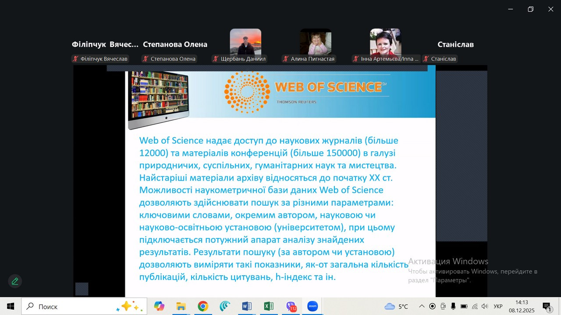
Task: Open the volume control in the tray
Action: (x=484, y=306)
